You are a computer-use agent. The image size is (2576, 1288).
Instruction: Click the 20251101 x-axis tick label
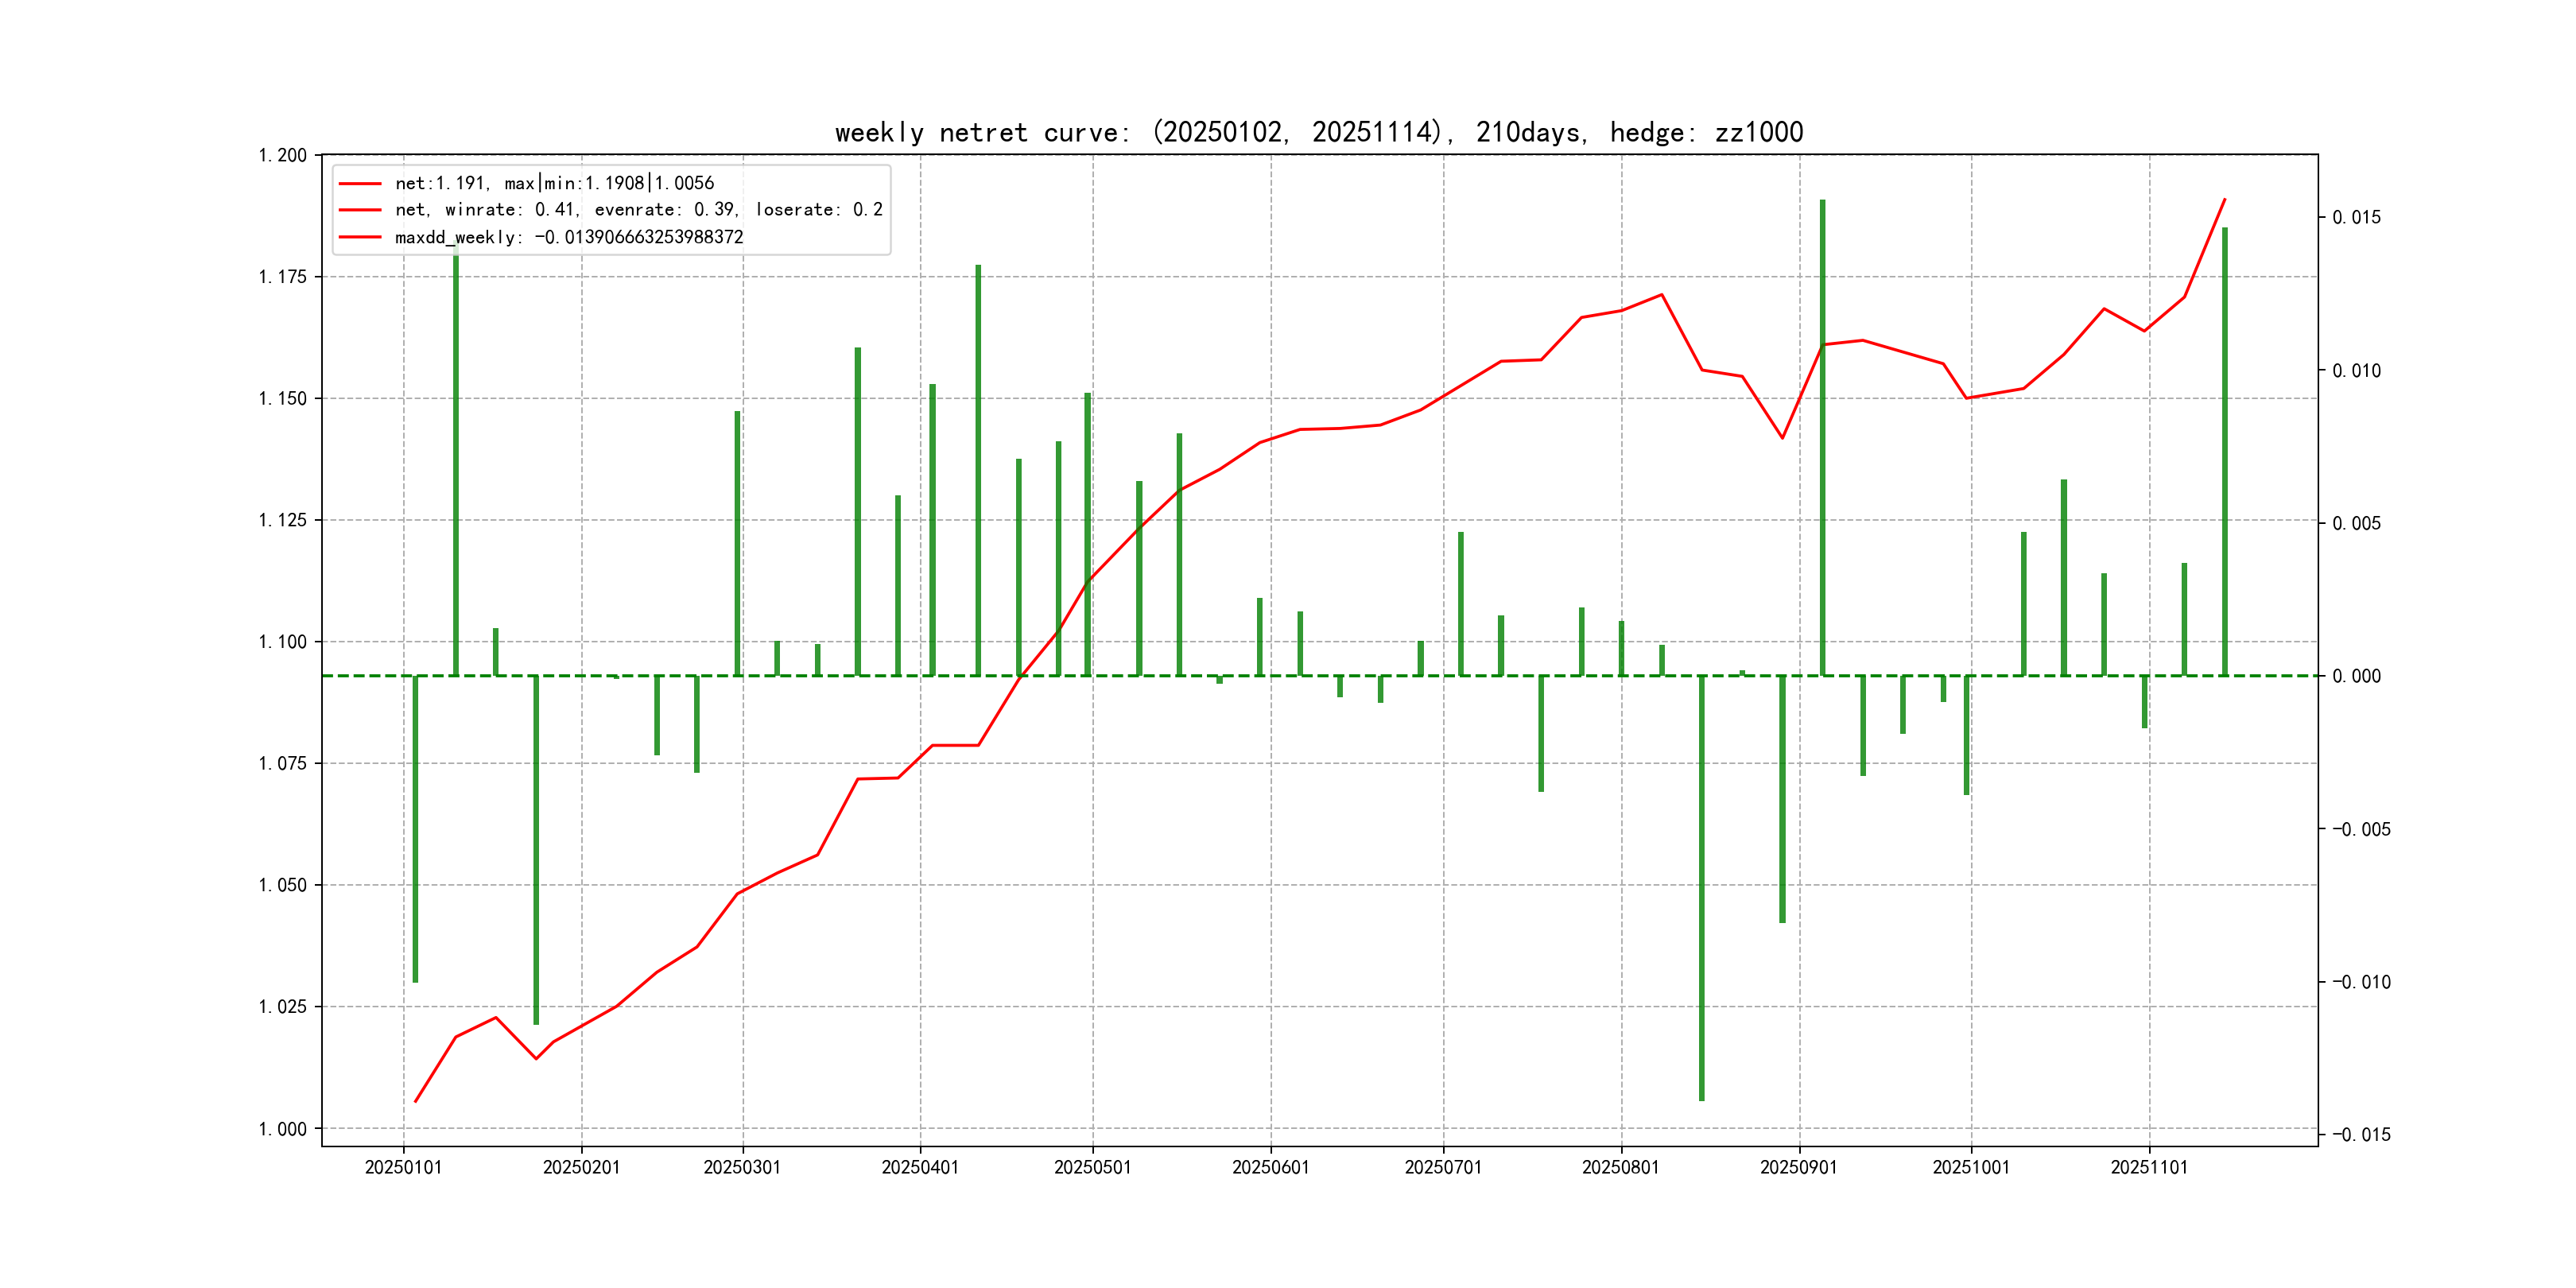pyautogui.click(x=2149, y=1167)
